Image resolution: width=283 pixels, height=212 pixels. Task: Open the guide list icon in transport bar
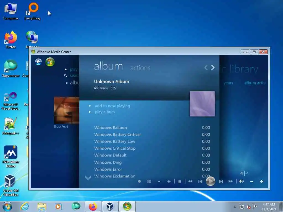coord(149,181)
